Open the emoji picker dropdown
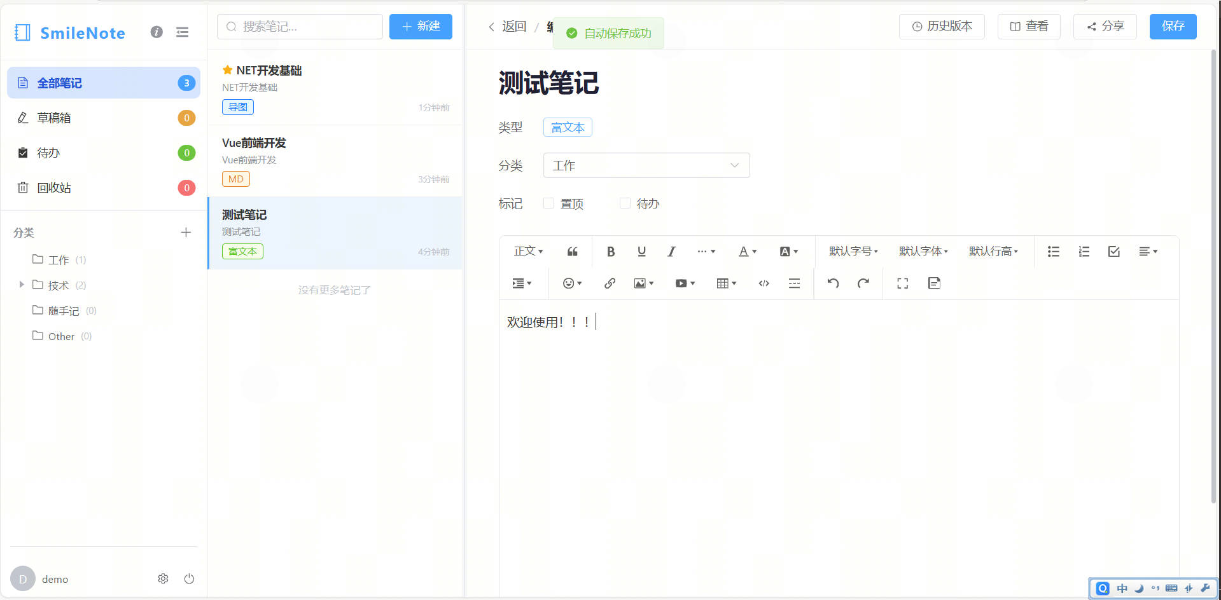The height and width of the screenshot is (600, 1221). pyautogui.click(x=572, y=283)
